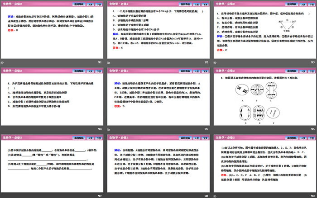Click 返回导航 button on slide 97
The image size is (317, 198).
(79, 138)
